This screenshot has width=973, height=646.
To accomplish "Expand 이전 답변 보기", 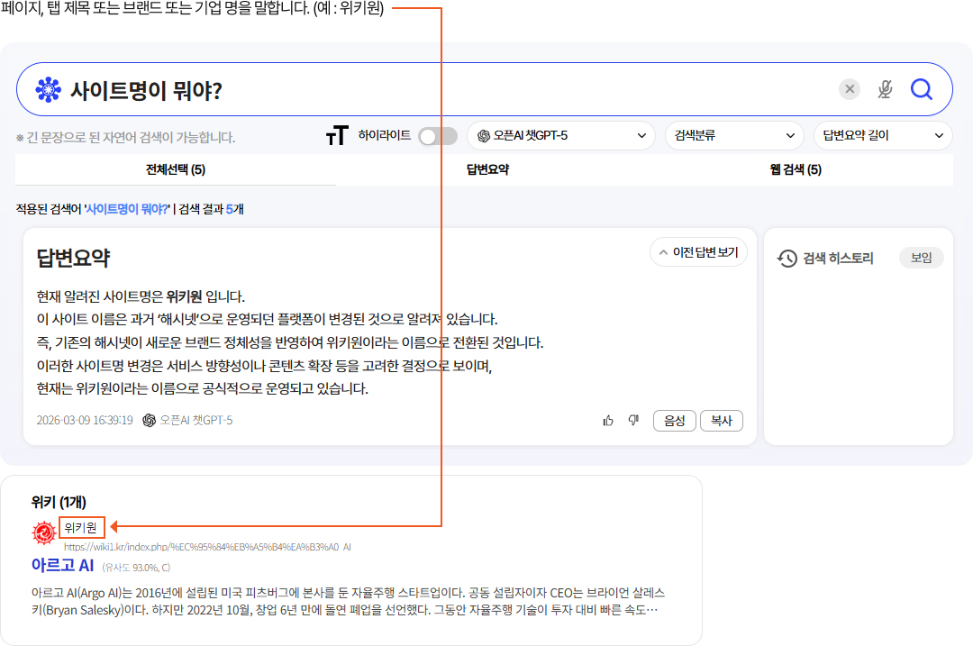I will (x=698, y=252).
